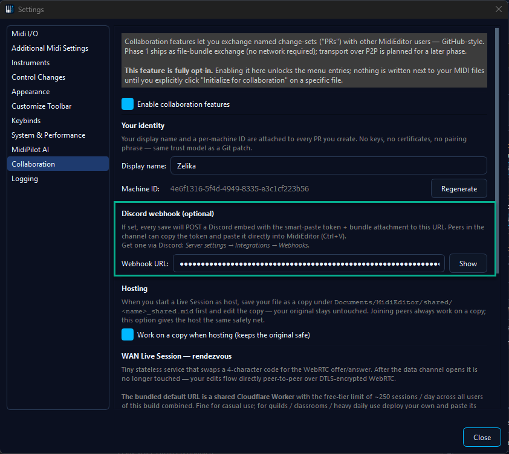Click the Display name field containing Zelika
This screenshot has height=454, width=509.
[x=328, y=165]
